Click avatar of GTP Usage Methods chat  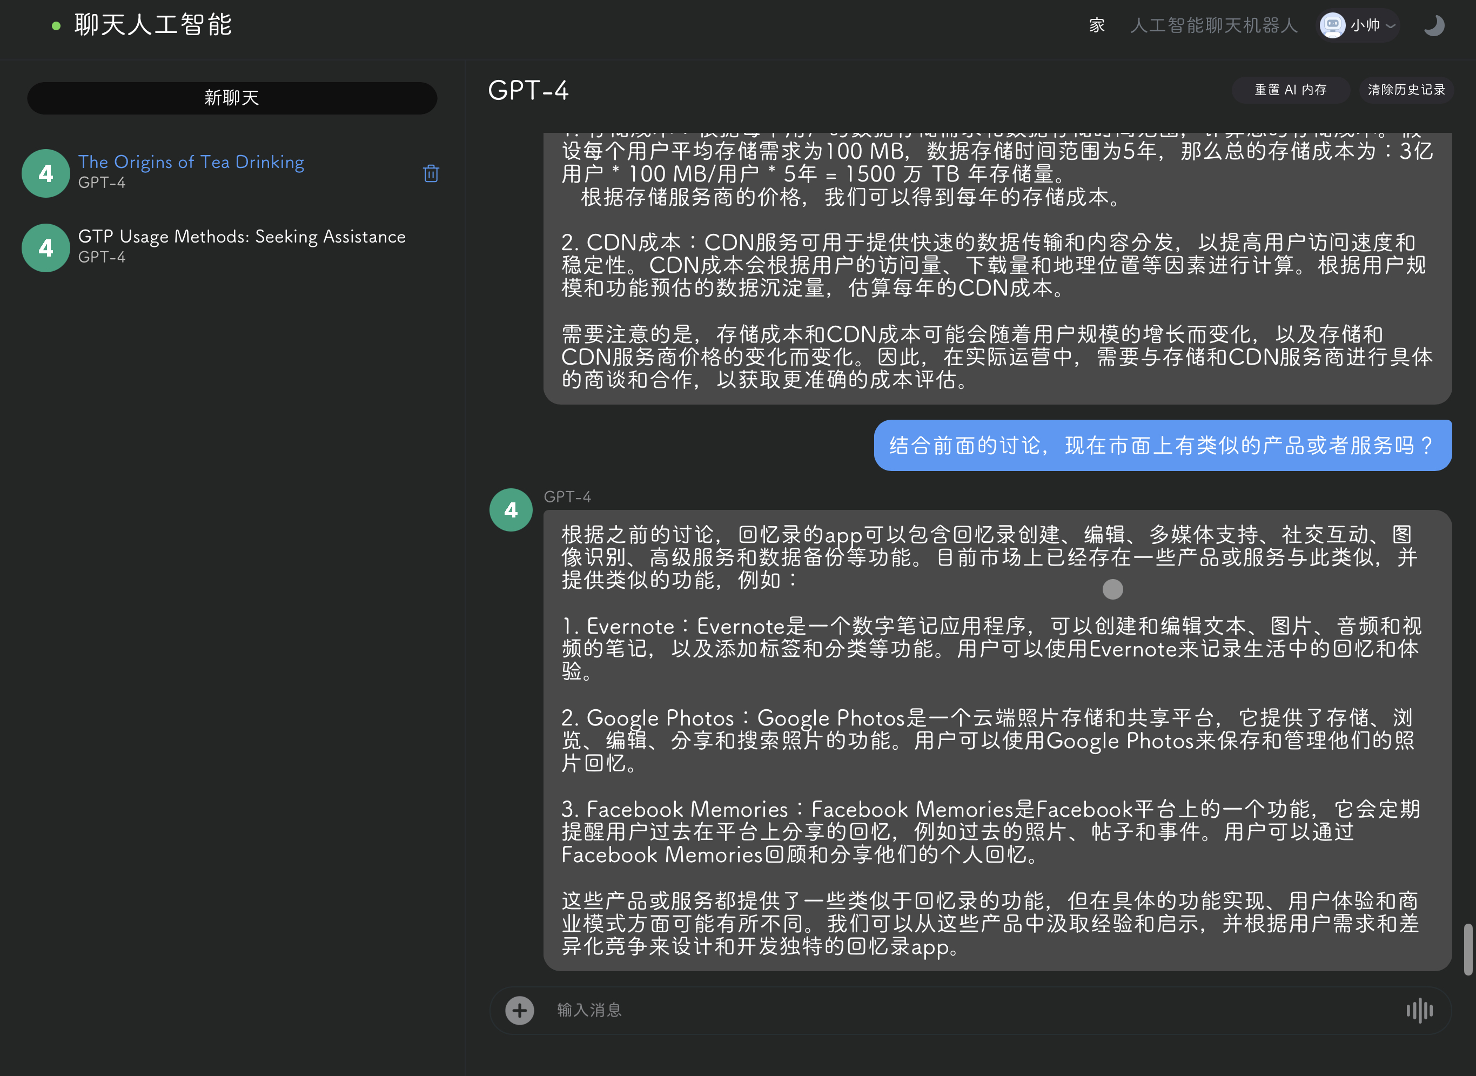point(45,248)
